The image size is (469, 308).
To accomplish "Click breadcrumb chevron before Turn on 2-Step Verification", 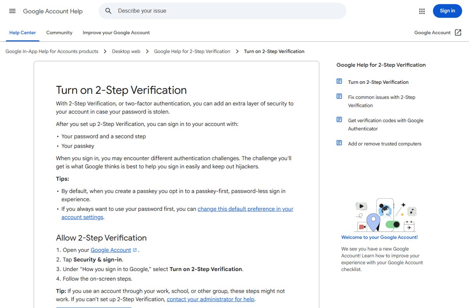I will [237, 51].
